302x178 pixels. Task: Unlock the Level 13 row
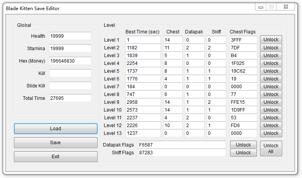[x=271, y=133]
